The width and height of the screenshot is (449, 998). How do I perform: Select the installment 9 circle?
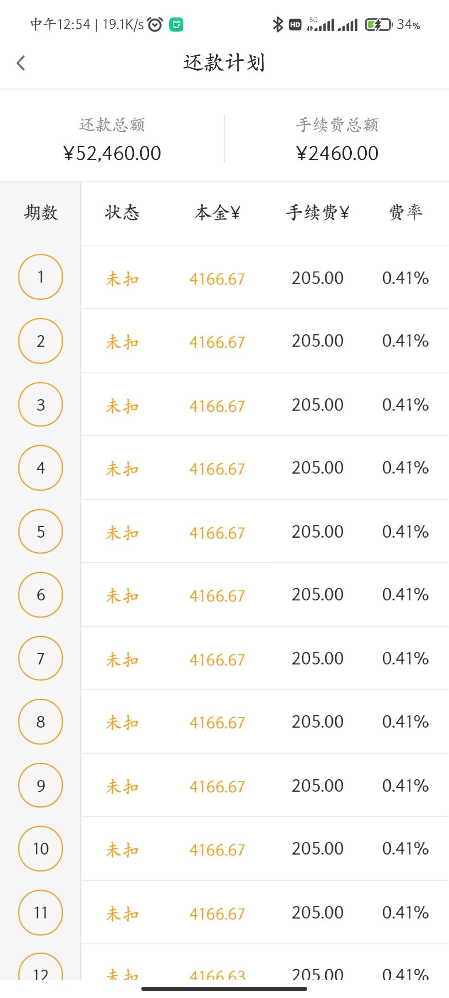(x=41, y=786)
